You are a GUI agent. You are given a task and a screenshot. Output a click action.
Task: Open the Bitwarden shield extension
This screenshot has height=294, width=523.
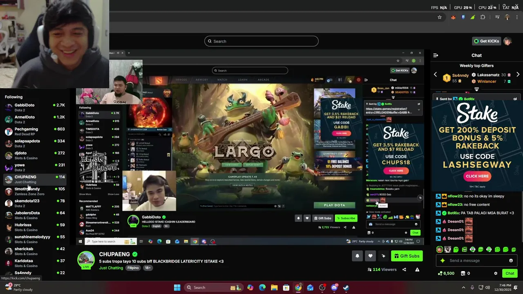[463, 17]
